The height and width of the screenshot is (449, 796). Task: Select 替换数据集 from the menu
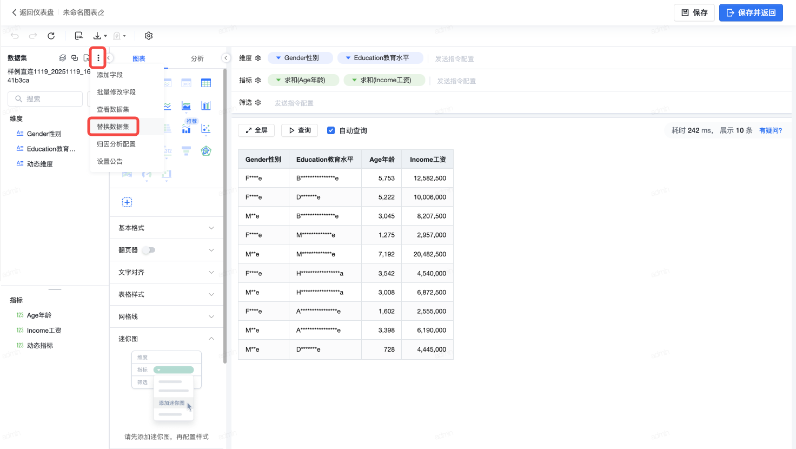tap(113, 127)
